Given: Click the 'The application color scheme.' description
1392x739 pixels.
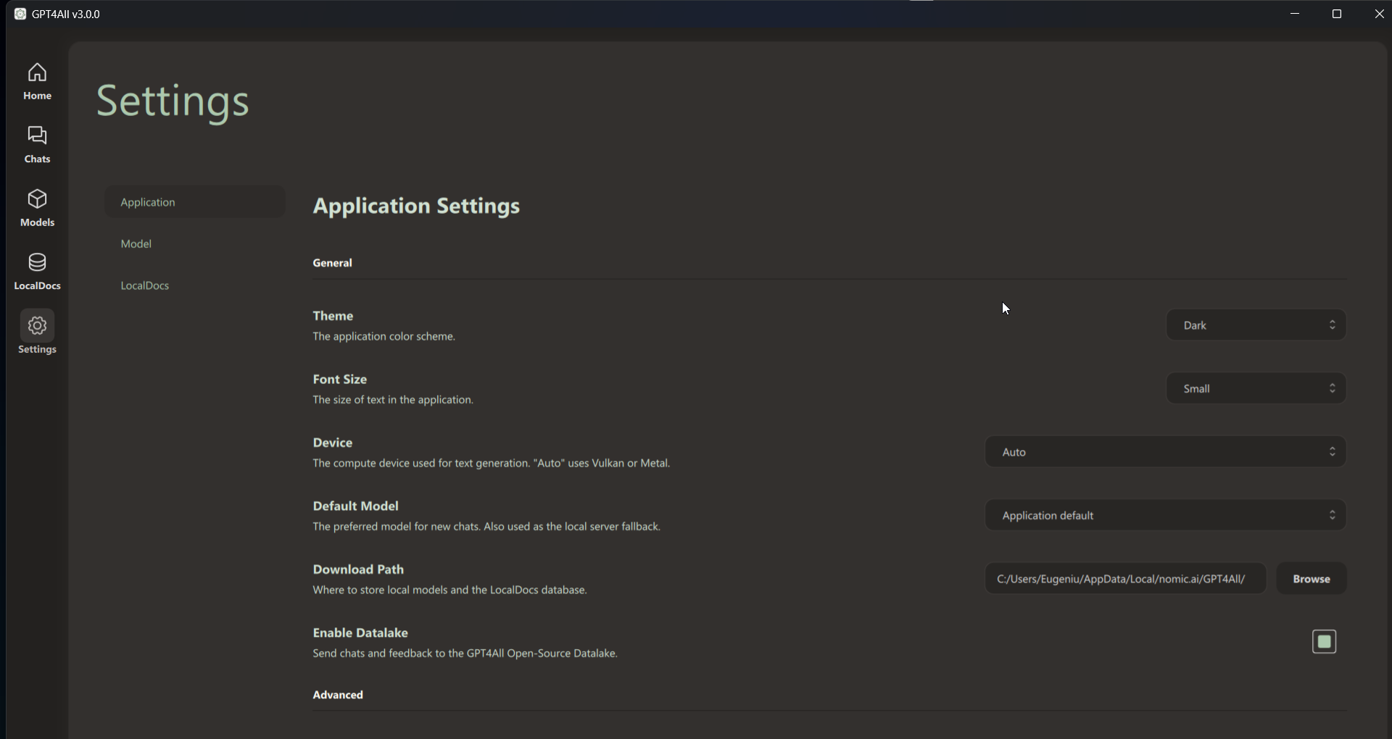Looking at the screenshot, I should (x=384, y=336).
